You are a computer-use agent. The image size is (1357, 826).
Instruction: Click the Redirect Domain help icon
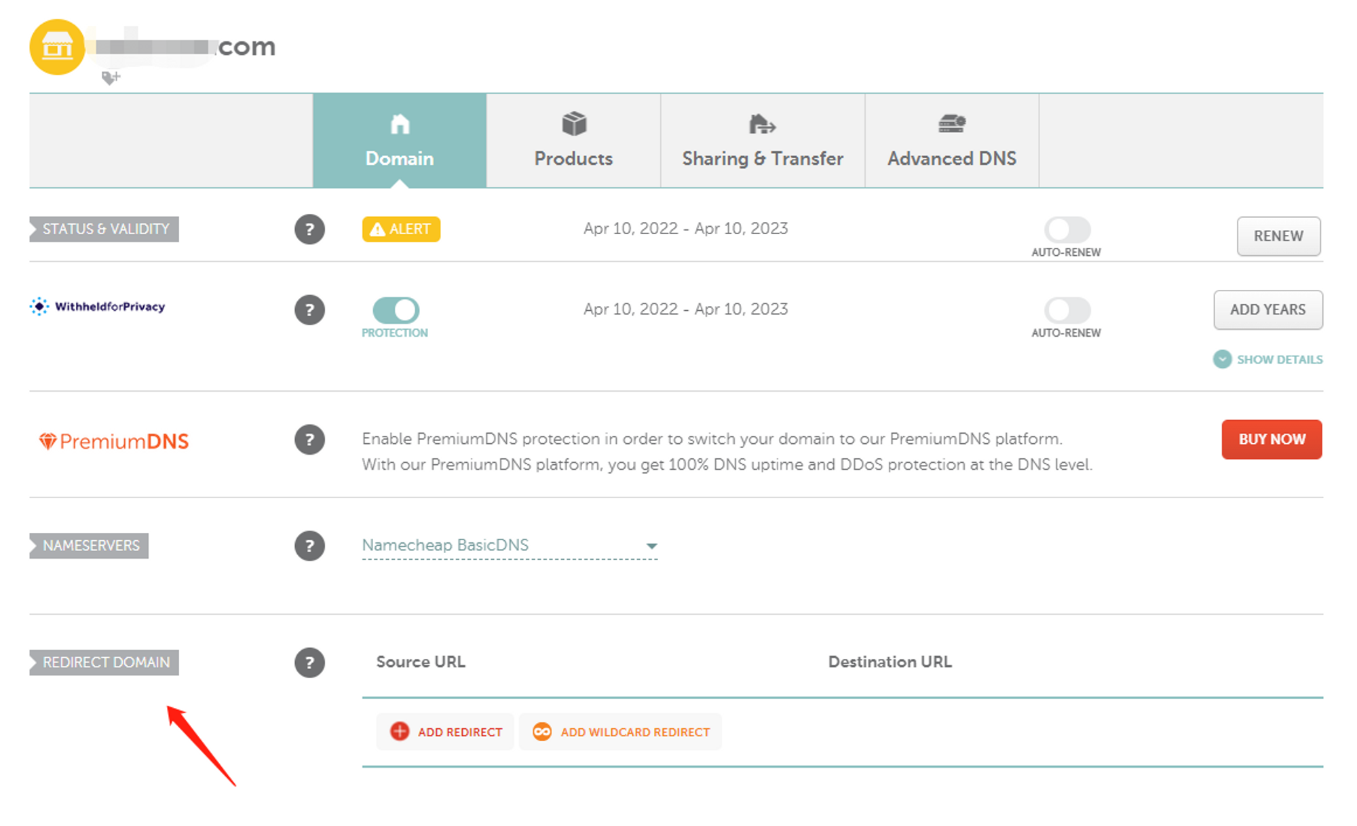tap(309, 662)
